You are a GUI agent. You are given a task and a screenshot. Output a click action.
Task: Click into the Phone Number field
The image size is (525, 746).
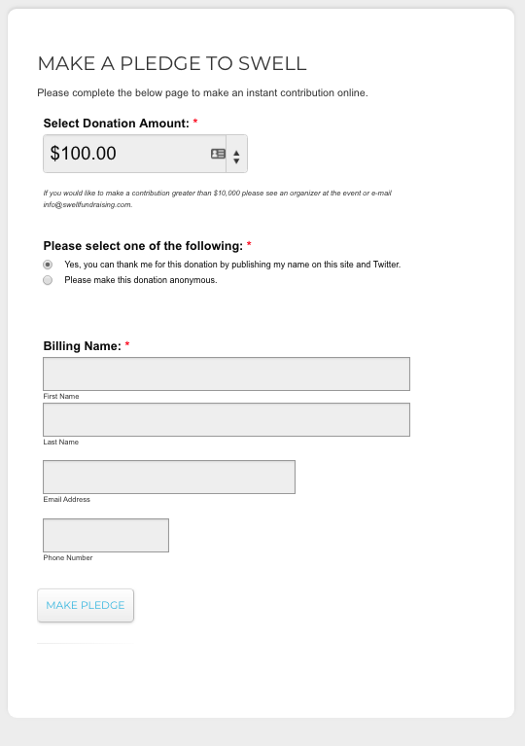point(106,535)
